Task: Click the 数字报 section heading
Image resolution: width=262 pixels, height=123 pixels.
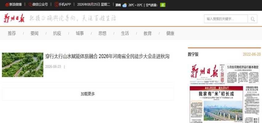Action: pyautogui.click(x=193, y=54)
